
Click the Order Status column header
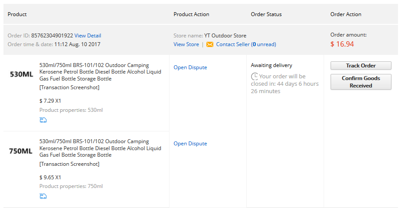266,14
